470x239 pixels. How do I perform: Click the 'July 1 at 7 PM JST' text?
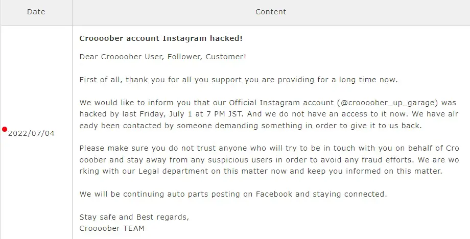(205, 114)
